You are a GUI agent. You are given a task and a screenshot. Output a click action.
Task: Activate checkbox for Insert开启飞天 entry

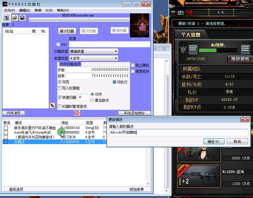(x=6, y=132)
